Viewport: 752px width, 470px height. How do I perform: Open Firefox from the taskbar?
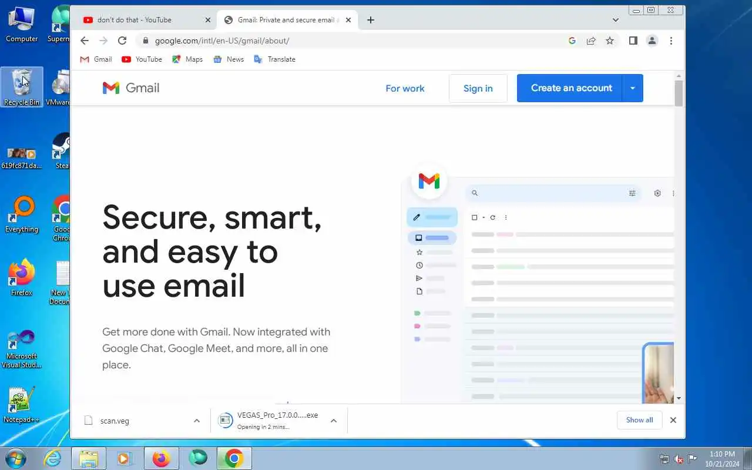pyautogui.click(x=161, y=458)
